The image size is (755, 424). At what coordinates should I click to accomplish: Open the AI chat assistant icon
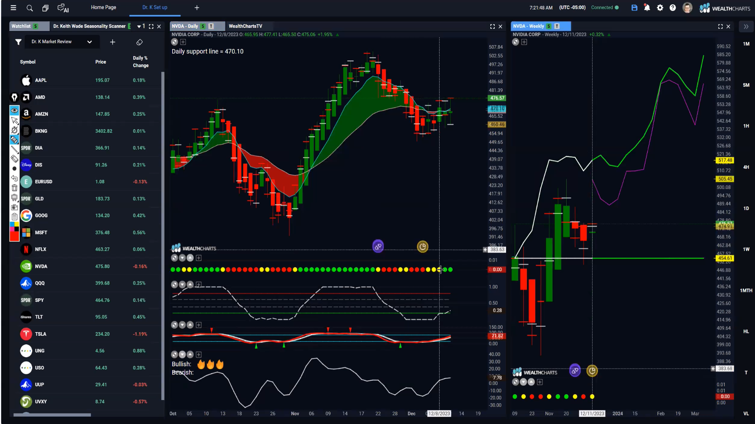pos(63,8)
